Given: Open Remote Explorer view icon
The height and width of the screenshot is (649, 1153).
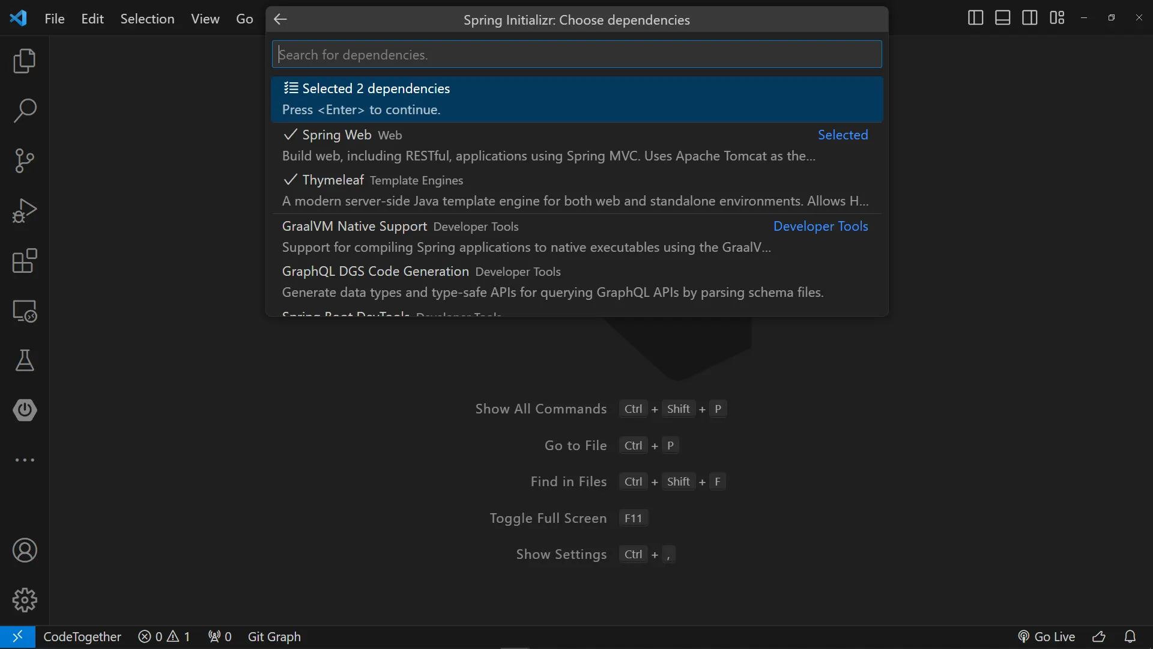Looking at the screenshot, I should click(25, 311).
